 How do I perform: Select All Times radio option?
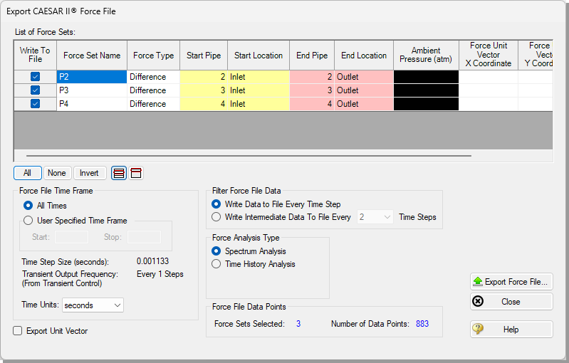(28, 206)
